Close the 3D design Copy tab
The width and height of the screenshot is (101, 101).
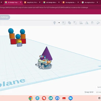[x=21, y=2]
